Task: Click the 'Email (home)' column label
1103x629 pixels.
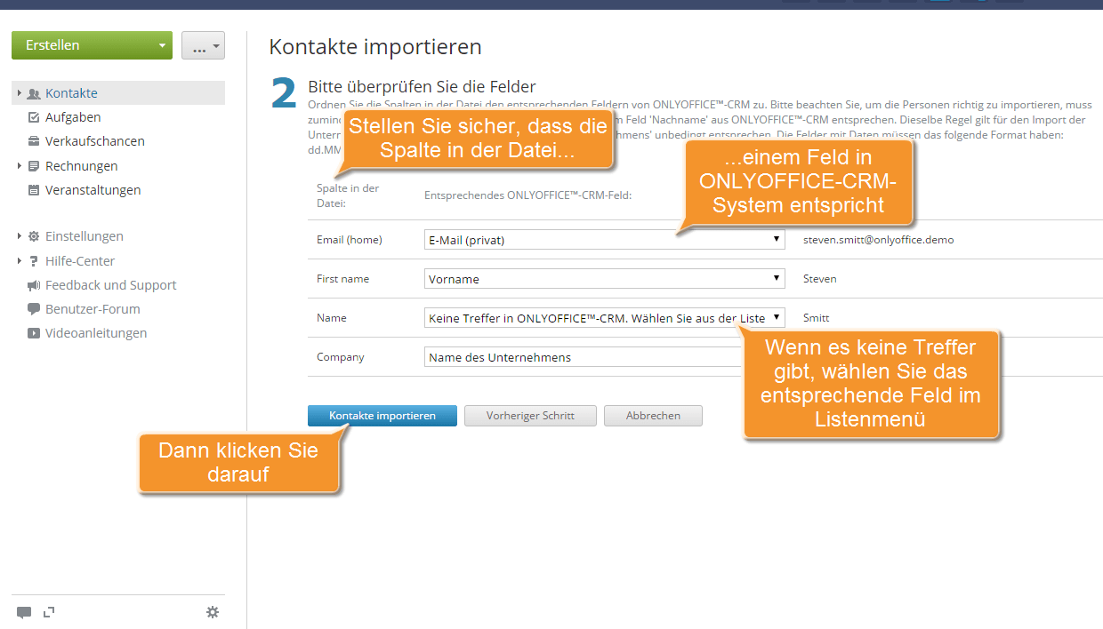Action: pyautogui.click(x=350, y=240)
